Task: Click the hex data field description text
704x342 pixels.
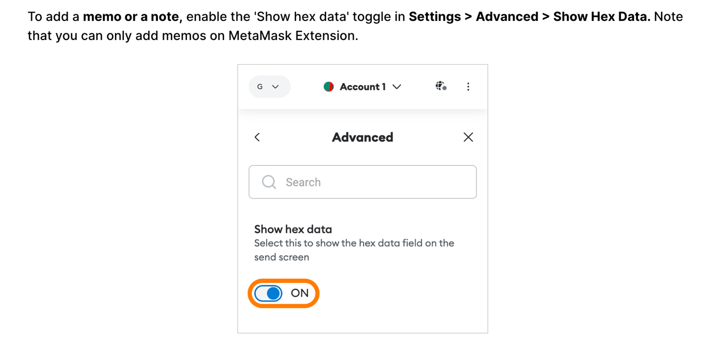Action: coord(354,250)
